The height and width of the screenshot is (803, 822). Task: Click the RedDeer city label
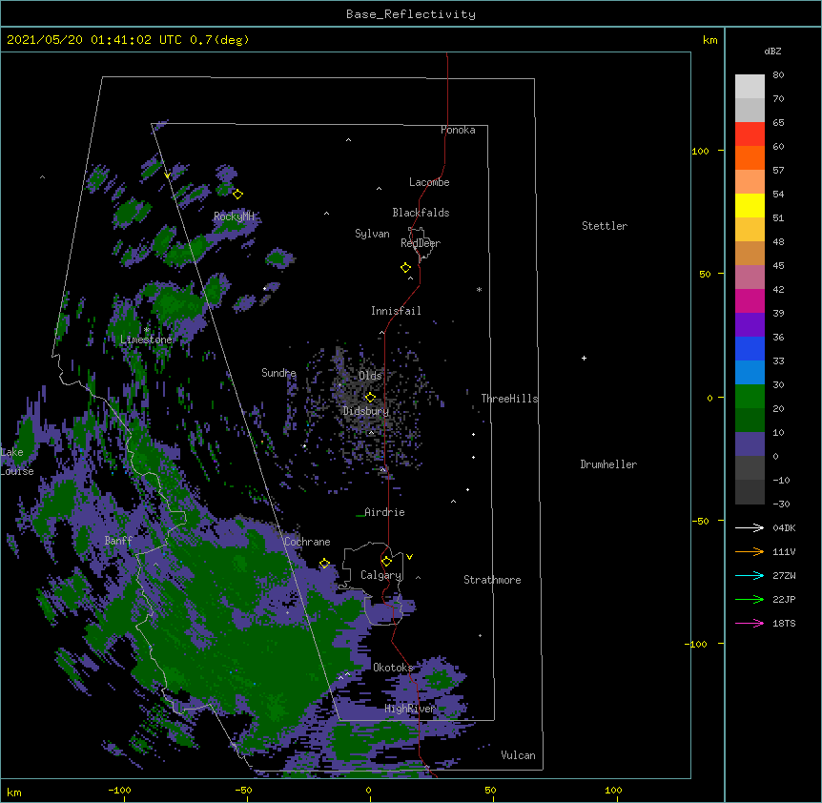click(x=421, y=243)
